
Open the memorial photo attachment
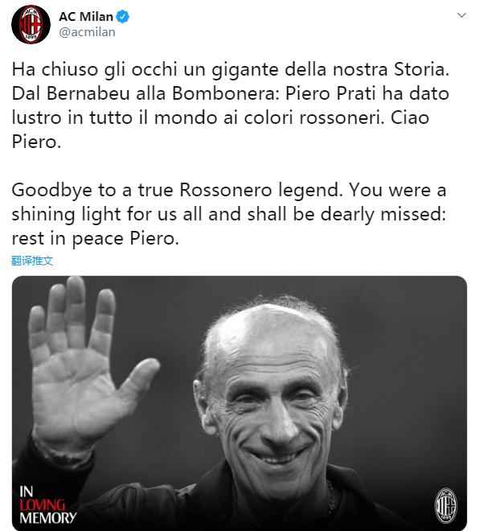coord(239,403)
